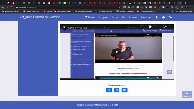Open the Telegram social network button
This screenshot has width=194, height=109.
[116, 90]
